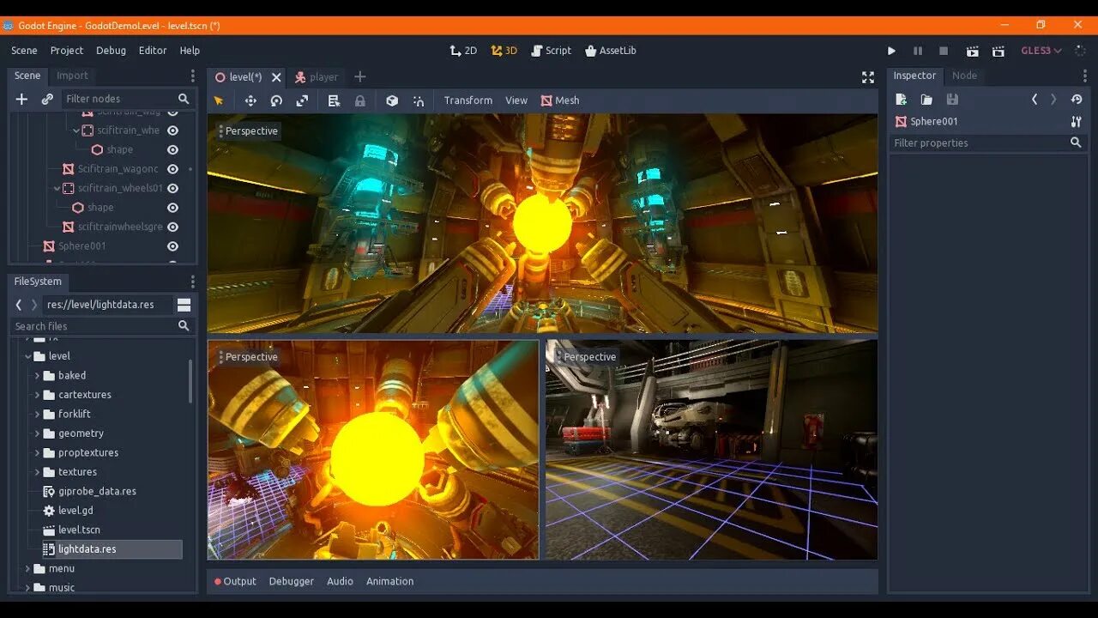This screenshot has width=1098, height=618.
Task: Collapse the scifitrain_wheels01 node
Action: 57,188
